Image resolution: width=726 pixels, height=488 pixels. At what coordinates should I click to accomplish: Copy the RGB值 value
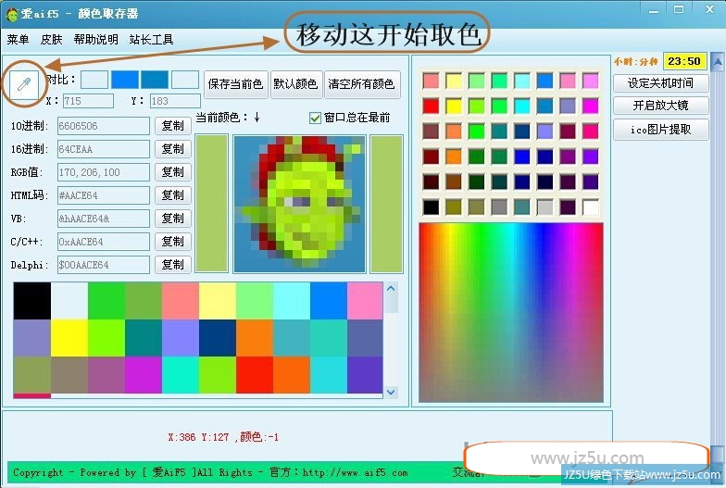pos(172,172)
